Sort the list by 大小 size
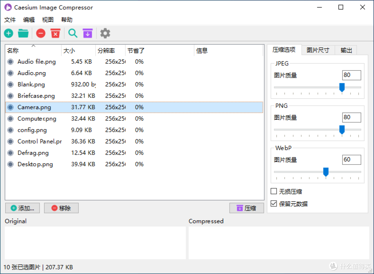This screenshot has height=274, width=374. pyautogui.click(x=69, y=50)
